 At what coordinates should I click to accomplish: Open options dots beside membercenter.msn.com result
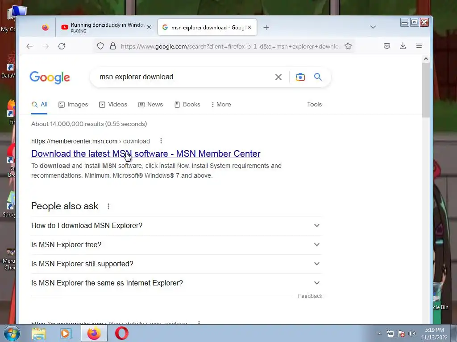(x=161, y=141)
